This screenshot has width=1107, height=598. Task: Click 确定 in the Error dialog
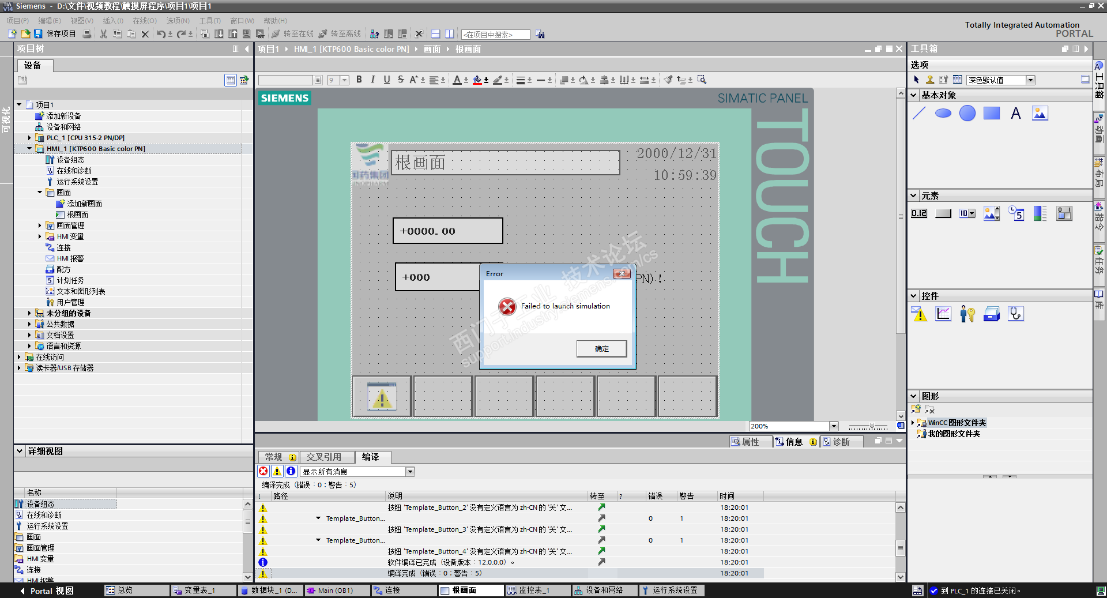[x=602, y=349]
